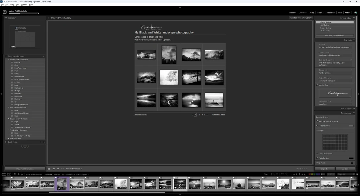Switch to the Print module
Image resolution: width=360 pixels, height=196 pixels.
tap(340, 13)
